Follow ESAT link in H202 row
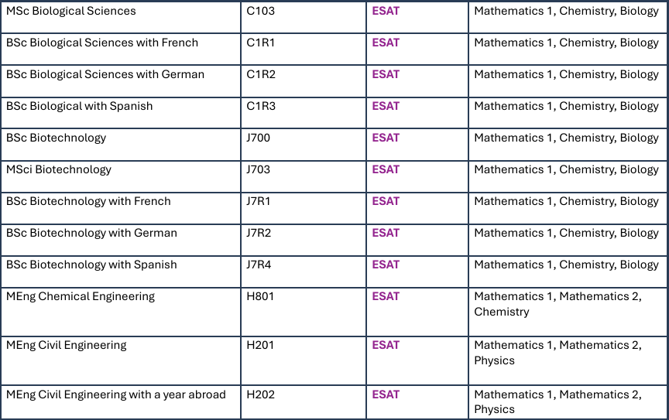The width and height of the screenshot is (669, 420). [x=386, y=394]
